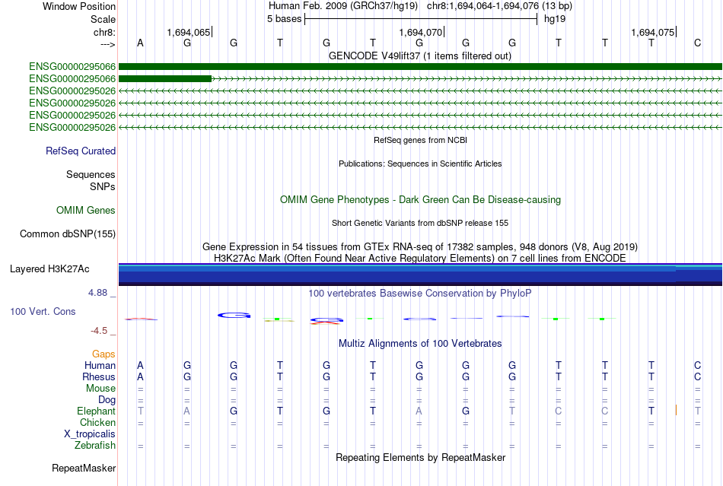Select the 'Scale' track label
The width and height of the screenshot is (723, 486).
click(x=103, y=19)
